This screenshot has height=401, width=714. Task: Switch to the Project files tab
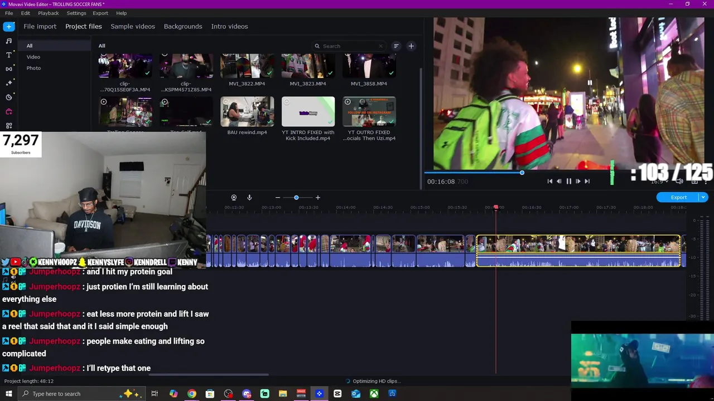click(x=84, y=26)
